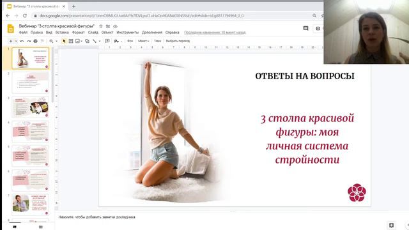Click the move-to-folder icon beside the title
Screen dimensions: 409x230
[108, 26]
